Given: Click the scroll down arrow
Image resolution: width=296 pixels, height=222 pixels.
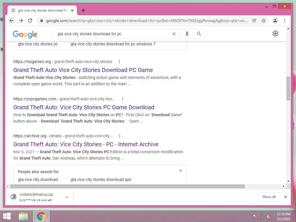Looking at the screenshot, I should pyautogui.click(x=288, y=181).
